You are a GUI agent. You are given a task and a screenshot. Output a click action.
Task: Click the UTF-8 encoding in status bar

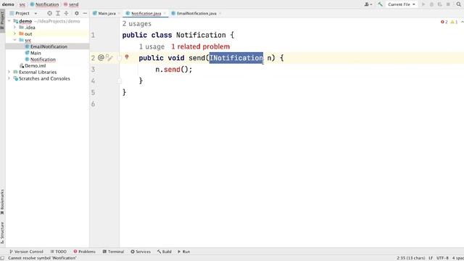(442, 258)
